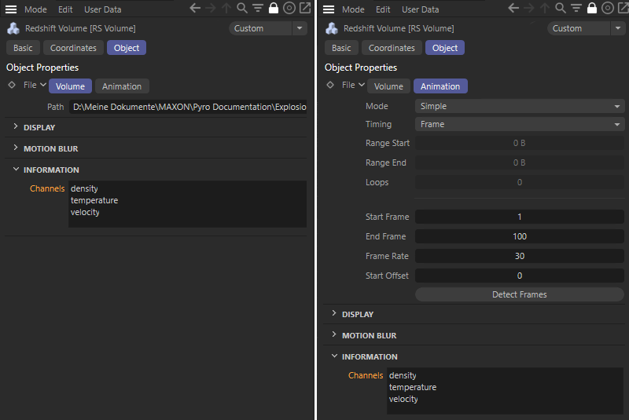The image size is (629, 420).
Task: Click the up arrow in the right panel header
Action: click(x=545, y=9)
